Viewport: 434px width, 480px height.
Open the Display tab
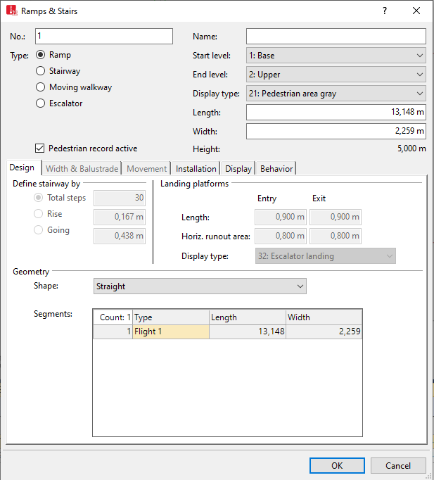(238, 169)
